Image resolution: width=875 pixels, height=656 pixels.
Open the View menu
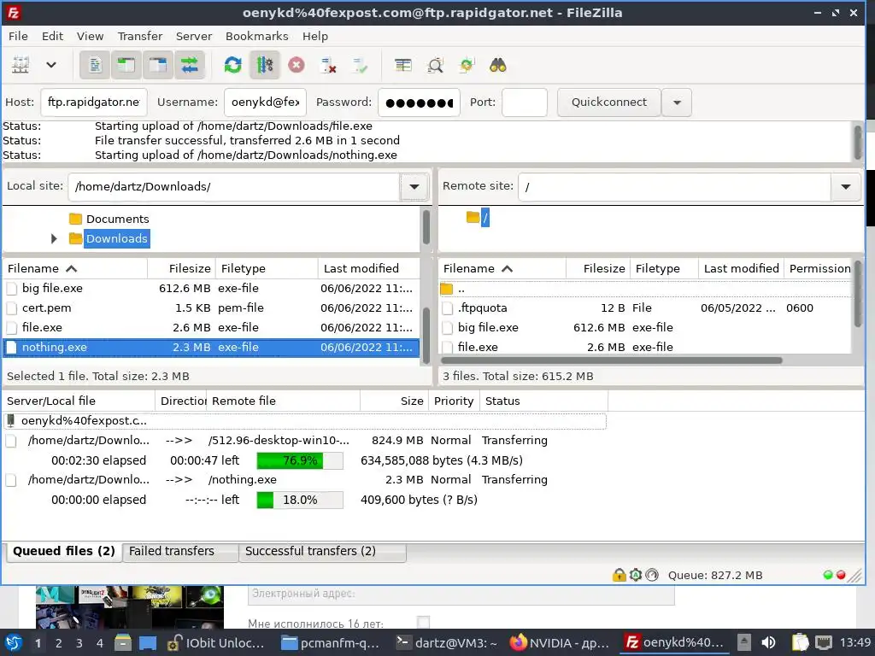(x=90, y=36)
